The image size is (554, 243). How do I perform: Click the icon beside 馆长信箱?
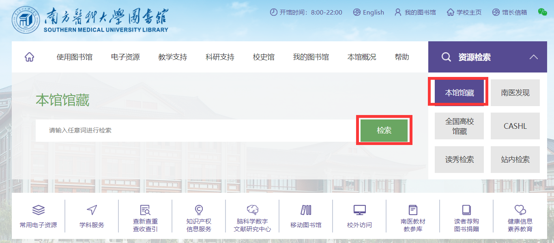click(x=496, y=12)
